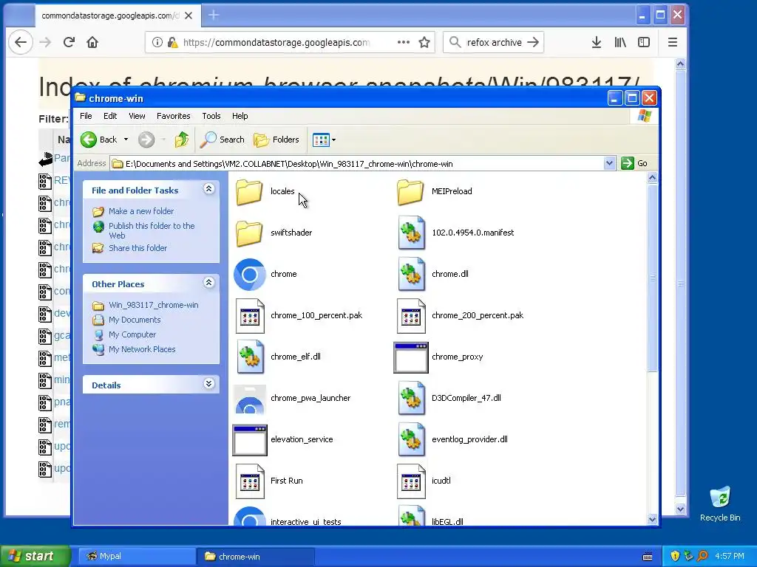Expand the Address bar dropdown
757x567 pixels.
(609, 163)
